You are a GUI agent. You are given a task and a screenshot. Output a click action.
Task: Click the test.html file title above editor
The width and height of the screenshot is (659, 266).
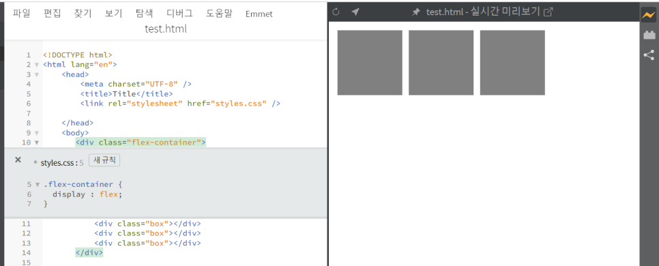pos(166,29)
